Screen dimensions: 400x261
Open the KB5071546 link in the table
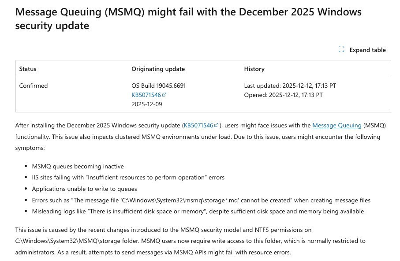(x=146, y=95)
